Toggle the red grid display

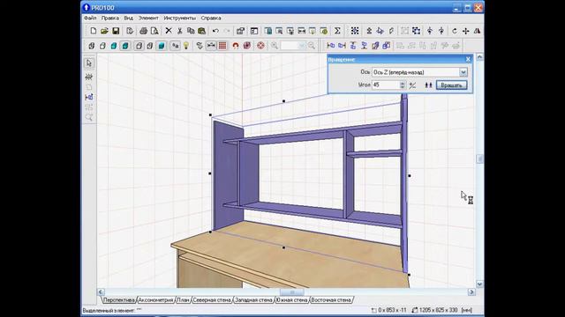(x=222, y=46)
